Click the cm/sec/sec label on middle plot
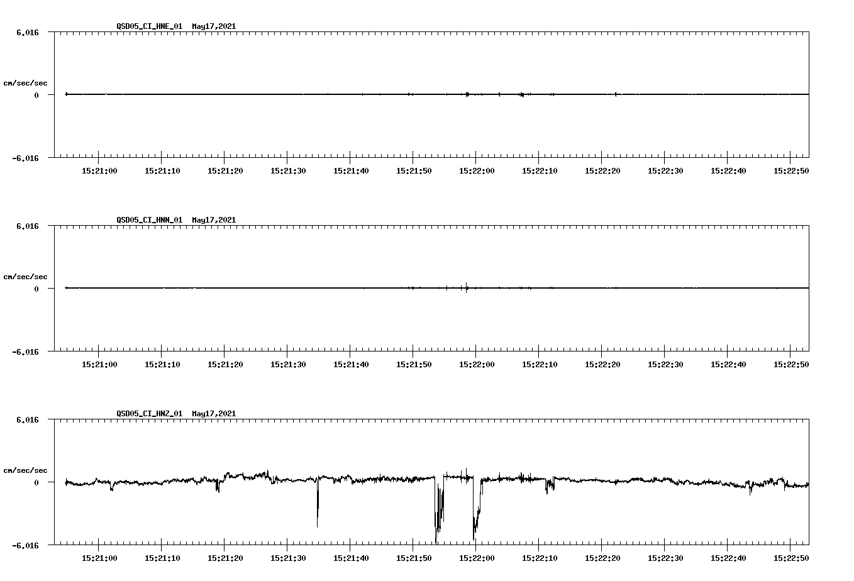This screenshot has width=854, height=581. pyautogui.click(x=26, y=276)
